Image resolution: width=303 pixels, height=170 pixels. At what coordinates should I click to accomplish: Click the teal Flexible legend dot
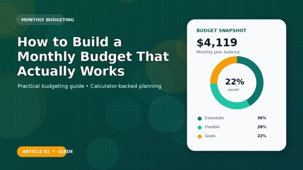[200, 128]
